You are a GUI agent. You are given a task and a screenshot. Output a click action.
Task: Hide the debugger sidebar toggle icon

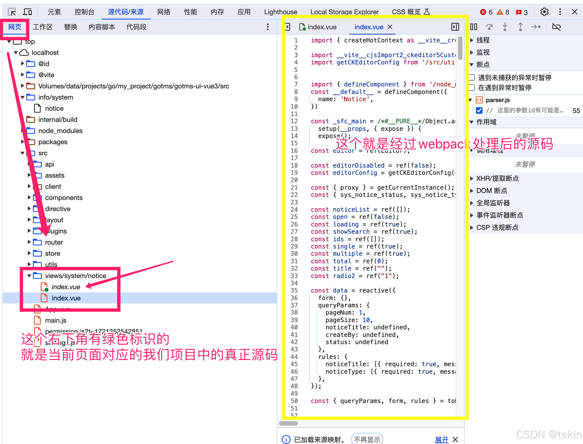tap(455, 27)
